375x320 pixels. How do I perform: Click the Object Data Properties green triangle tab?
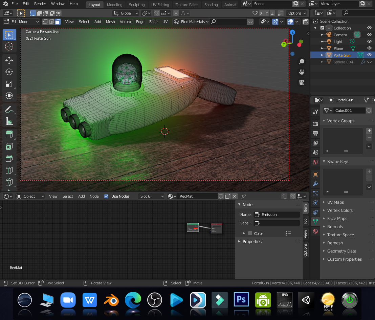pyautogui.click(x=315, y=221)
